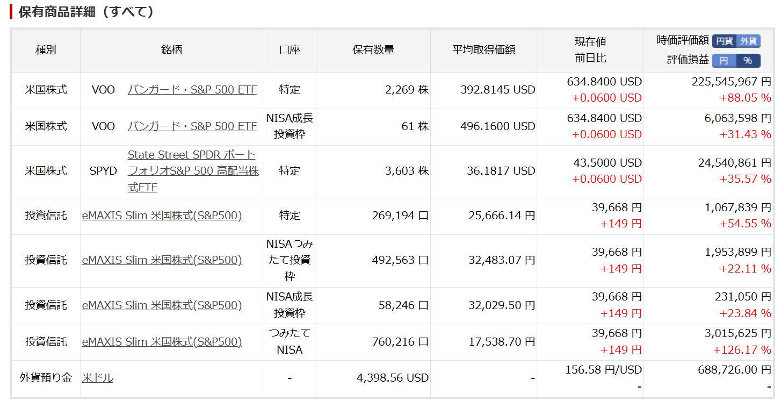Screen dimensions: 781x401
Task: Show profit/loss as % percentage
Action: coord(748,61)
